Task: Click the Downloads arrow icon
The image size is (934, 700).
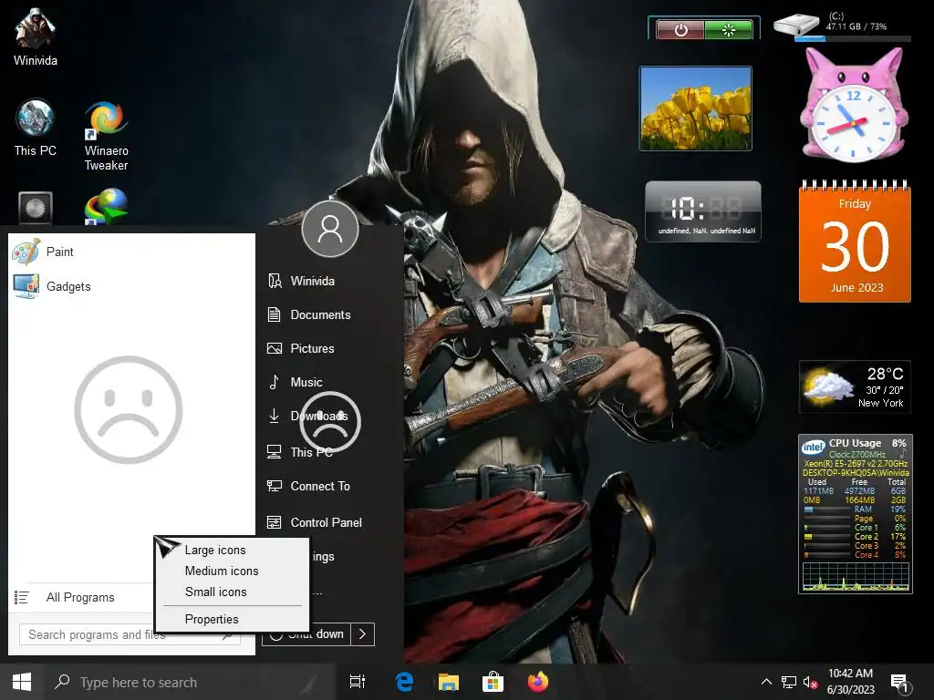Action: point(274,416)
